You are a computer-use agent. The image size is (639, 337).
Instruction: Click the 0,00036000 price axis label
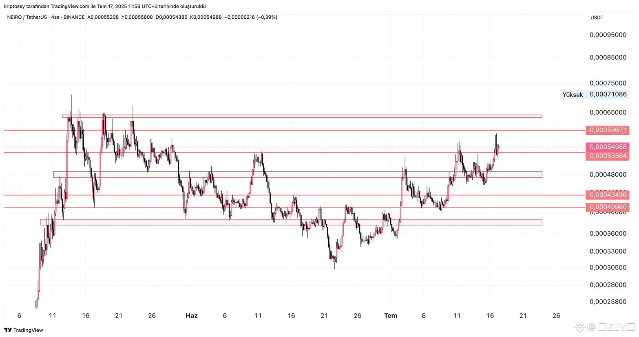point(608,234)
